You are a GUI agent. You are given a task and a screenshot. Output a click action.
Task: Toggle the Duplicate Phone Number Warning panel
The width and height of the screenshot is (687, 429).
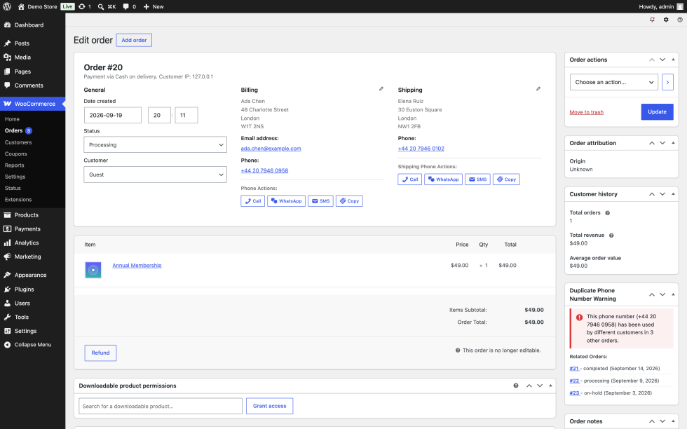pos(673,294)
